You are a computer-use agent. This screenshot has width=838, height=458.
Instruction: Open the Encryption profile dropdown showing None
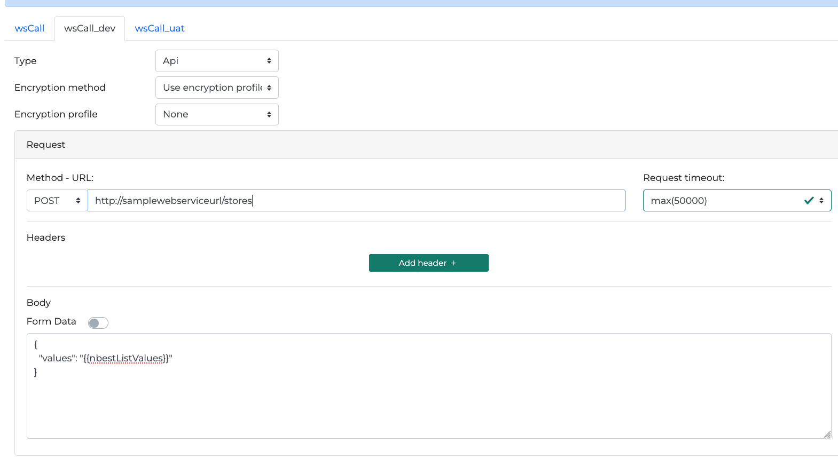click(x=217, y=114)
